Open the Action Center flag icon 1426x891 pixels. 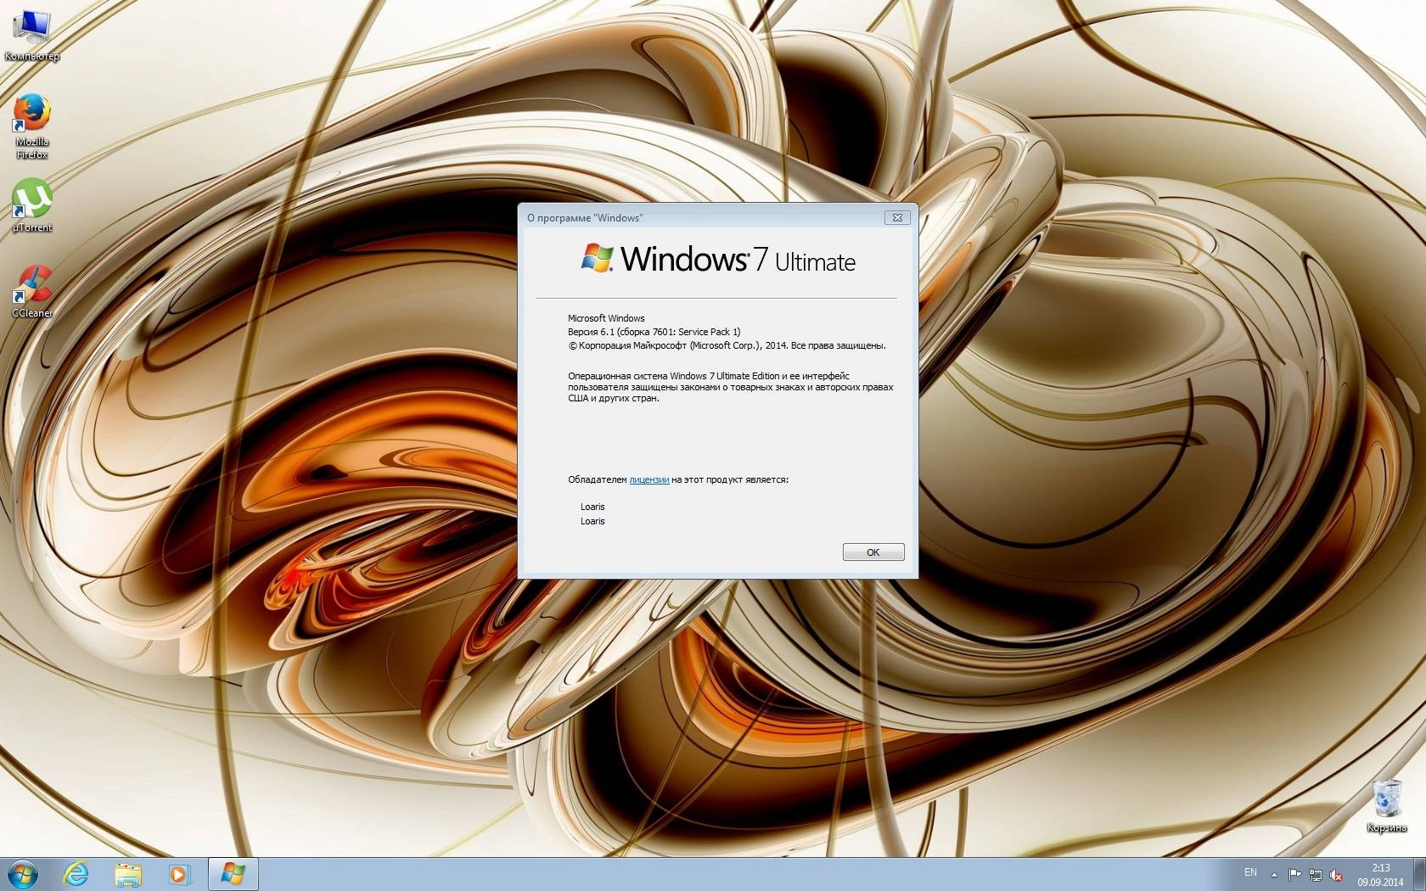coord(1294,874)
